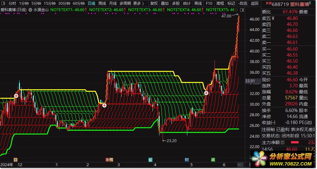Click the 减 event marker icon
Image resolution: width=317 pixels, height=169 pixels.
coord(213,160)
